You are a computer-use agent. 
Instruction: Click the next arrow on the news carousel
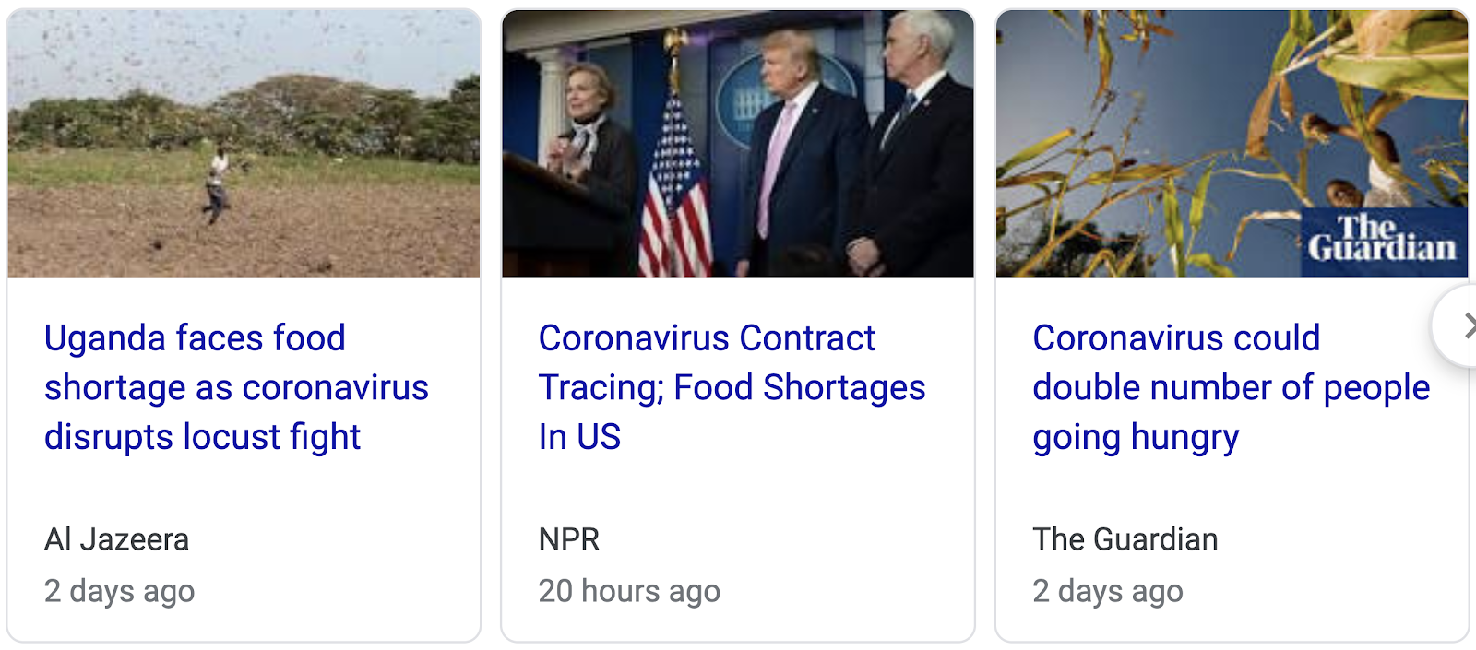(x=1459, y=325)
